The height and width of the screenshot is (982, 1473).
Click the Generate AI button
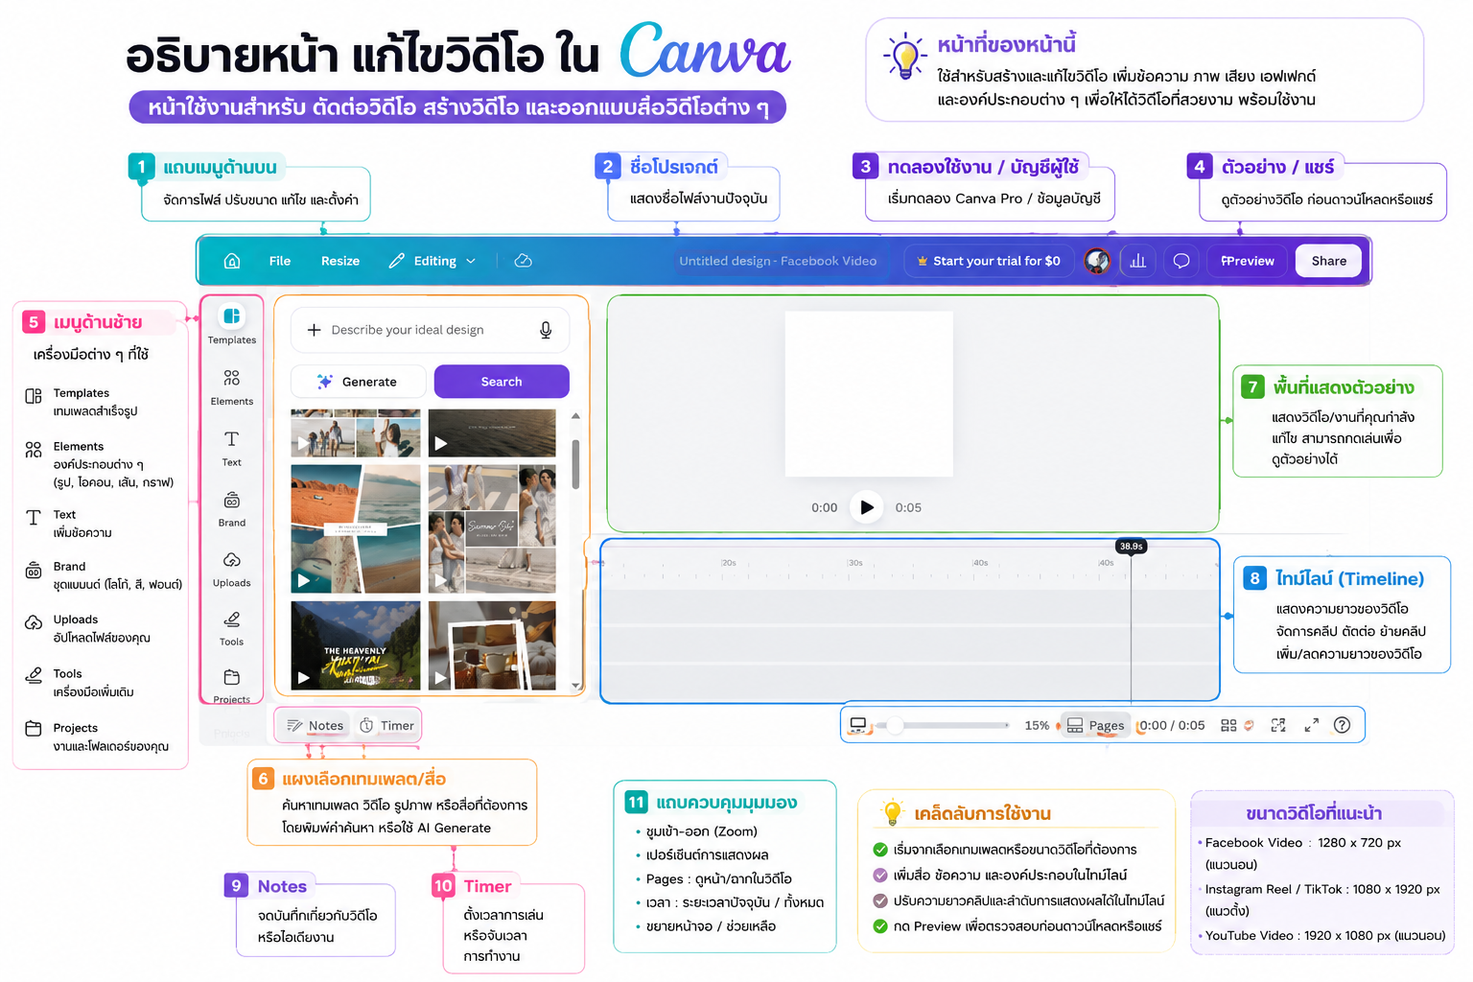[x=358, y=382]
